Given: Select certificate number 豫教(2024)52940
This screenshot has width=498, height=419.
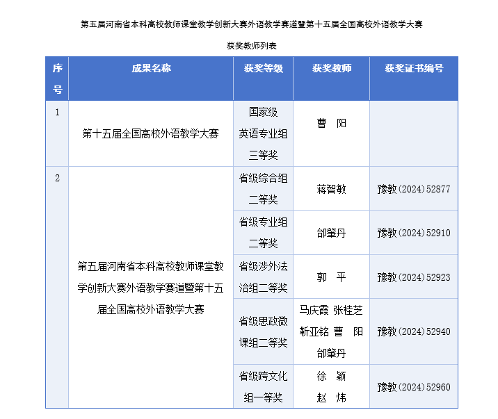Looking at the screenshot, I should click(414, 331).
